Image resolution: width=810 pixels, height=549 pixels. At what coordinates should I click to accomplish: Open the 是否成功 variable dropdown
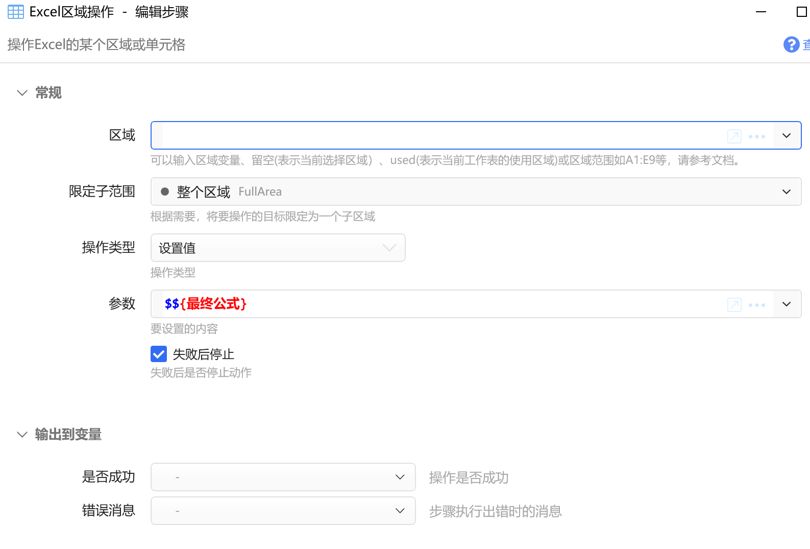(283, 477)
